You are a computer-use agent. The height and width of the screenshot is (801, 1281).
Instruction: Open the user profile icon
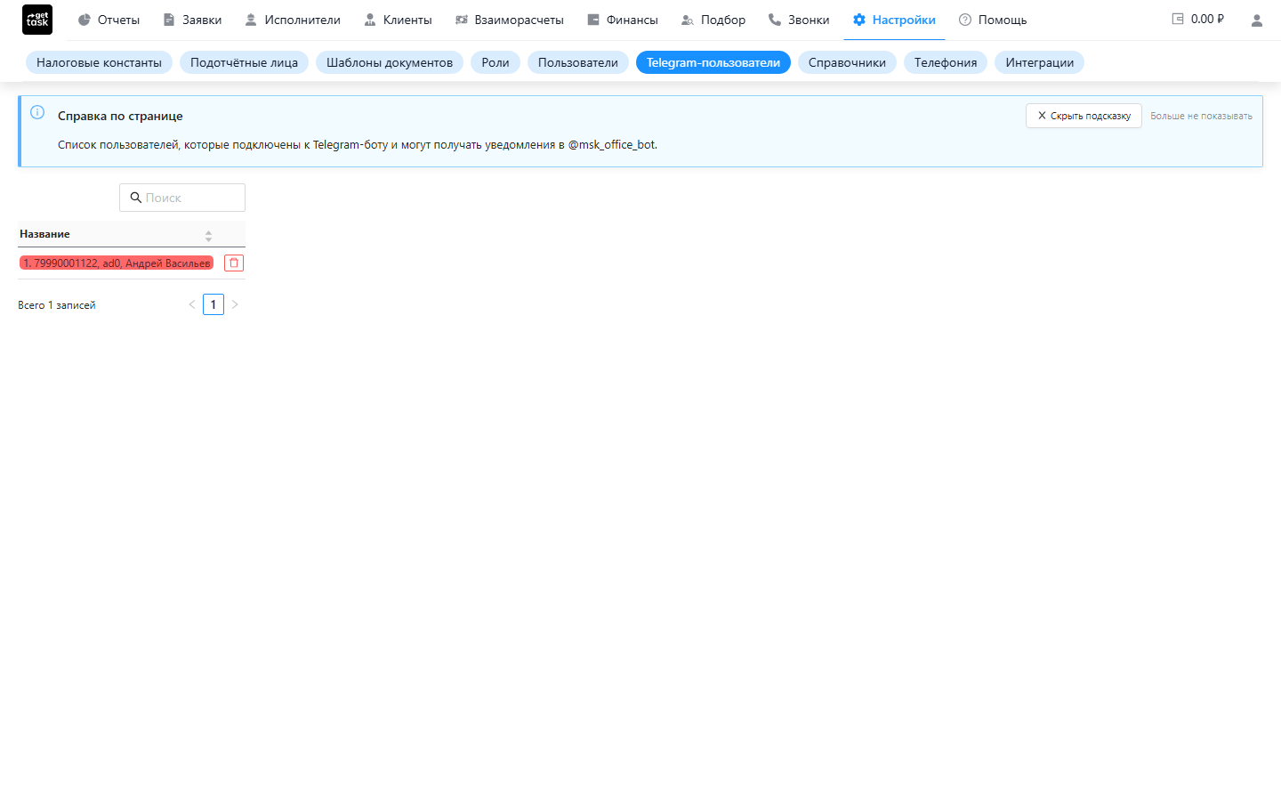[1257, 20]
